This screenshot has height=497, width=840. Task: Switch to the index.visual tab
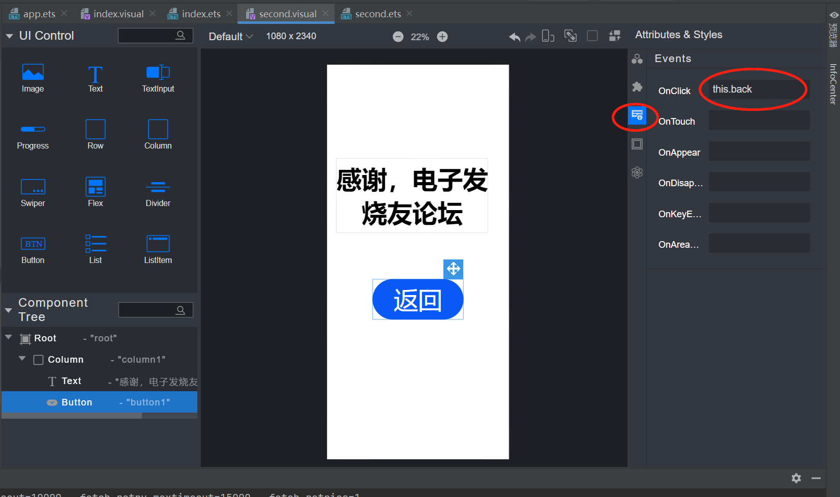tap(118, 14)
